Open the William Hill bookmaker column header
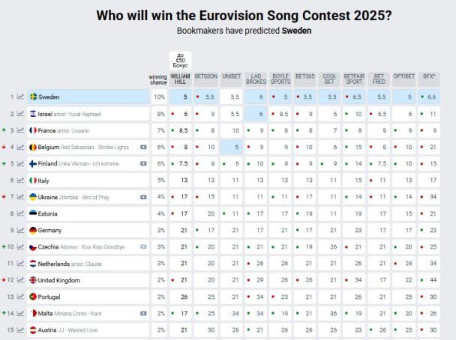Viewport: 456px width, 340px height. click(x=181, y=79)
